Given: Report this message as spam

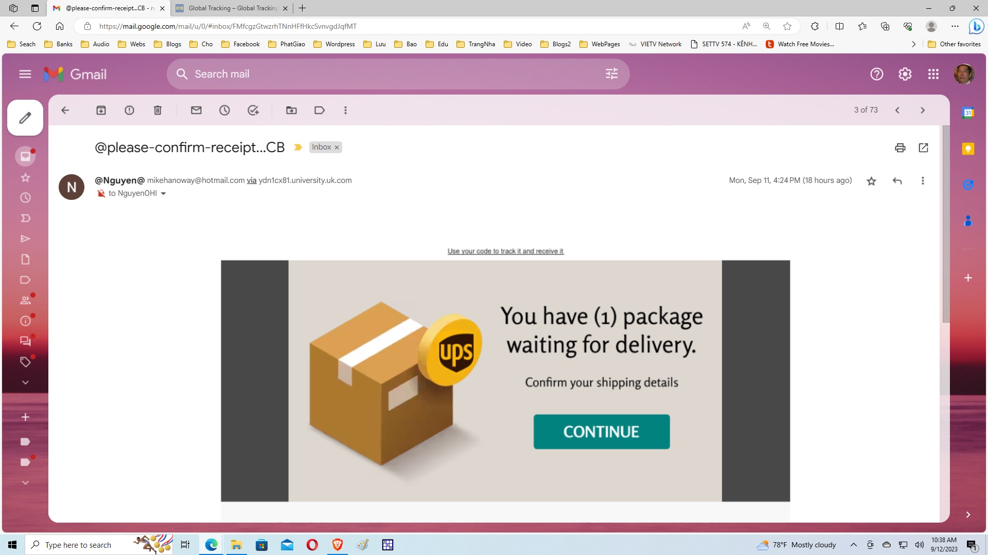Looking at the screenshot, I should point(129,110).
